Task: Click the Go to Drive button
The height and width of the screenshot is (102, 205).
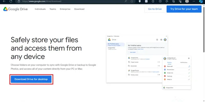Action: pyautogui.click(x=155, y=9)
